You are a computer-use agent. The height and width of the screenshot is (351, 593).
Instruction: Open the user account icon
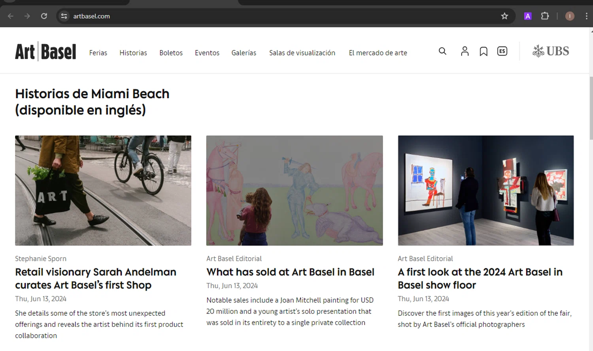tap(465, 51)
